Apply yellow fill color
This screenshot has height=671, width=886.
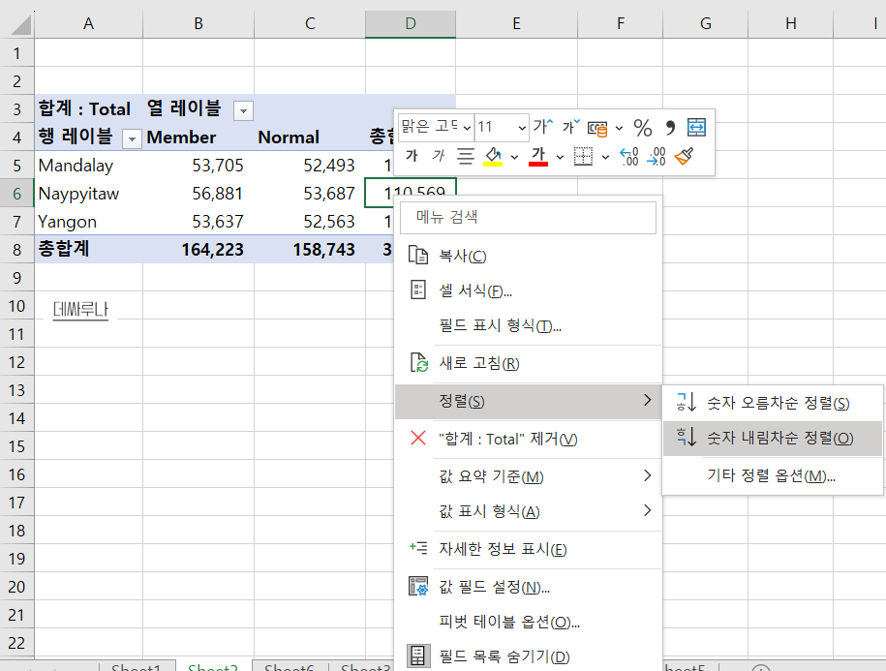[493, 157]
